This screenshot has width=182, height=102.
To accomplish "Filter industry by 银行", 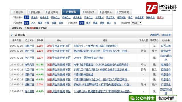I will pyautogui.click(x=130, y=18).
